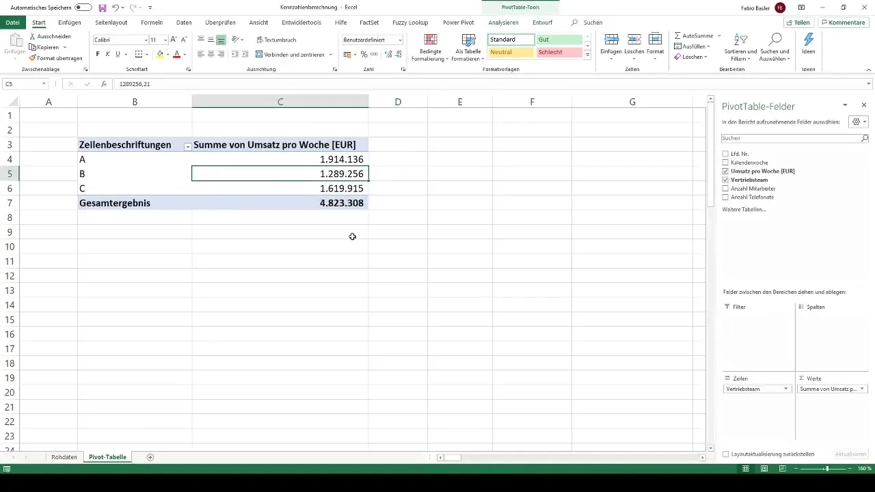Uncheck Umsatz pro Woche [EUR] field
Screen dimensions: 875x492
725,171
